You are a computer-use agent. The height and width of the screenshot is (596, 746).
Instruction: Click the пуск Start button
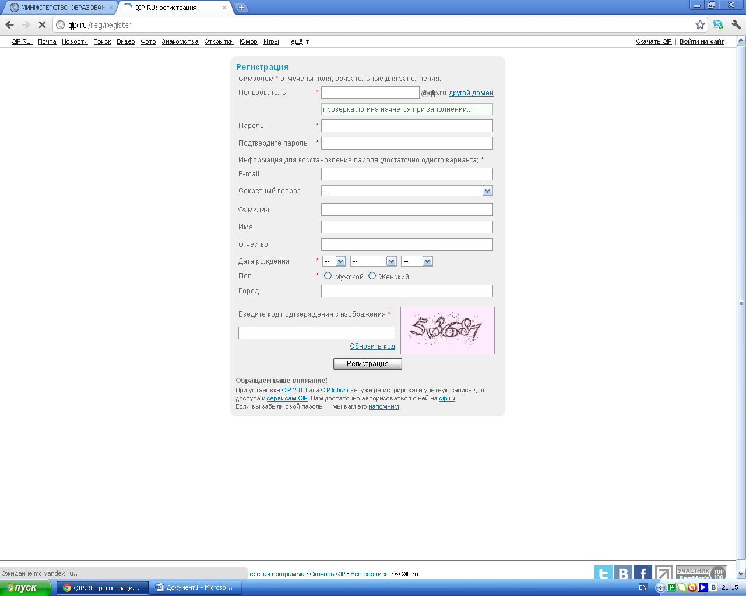[x=25, y=588]
